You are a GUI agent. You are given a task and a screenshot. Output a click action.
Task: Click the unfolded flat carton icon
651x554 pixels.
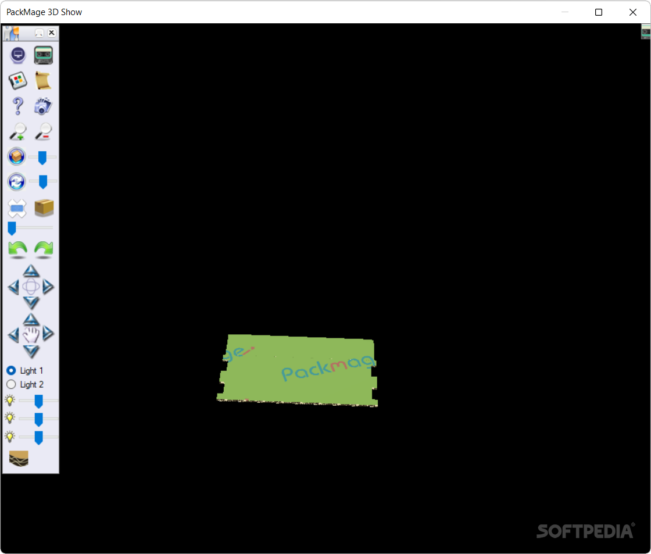17,208
